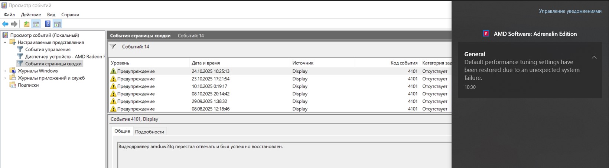Click the AMD Software notification app icon

click(x=486, y=34)
